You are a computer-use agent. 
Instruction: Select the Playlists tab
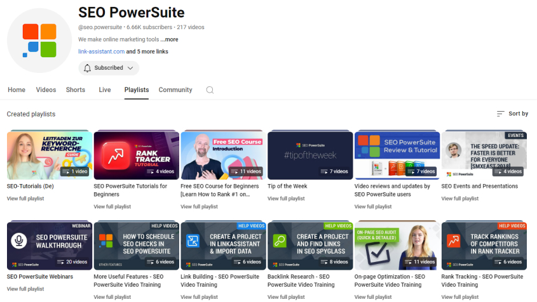(x=136, y=89)
